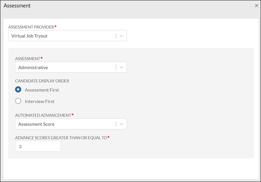
Task: Focus the advance scores input field
Action: point(38,146)
